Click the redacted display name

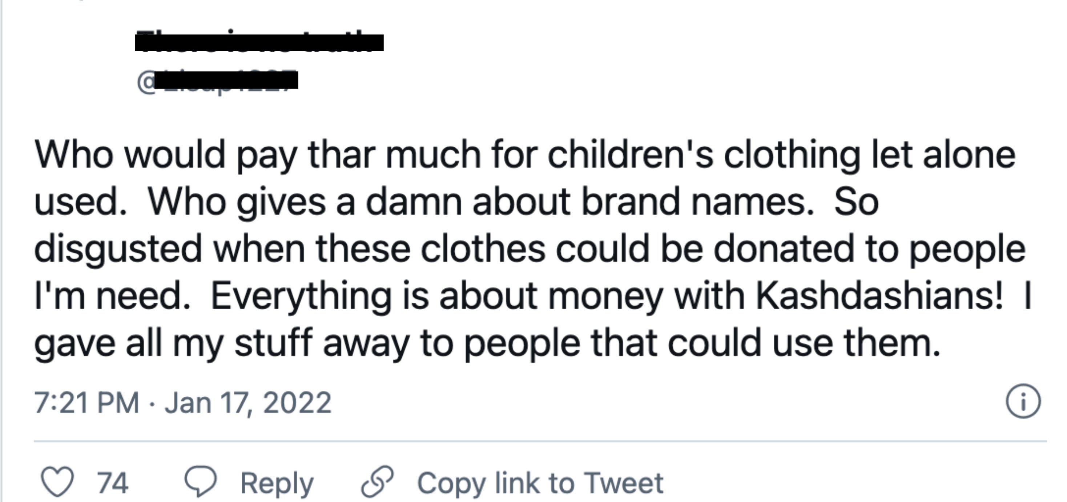click(259, 42)
